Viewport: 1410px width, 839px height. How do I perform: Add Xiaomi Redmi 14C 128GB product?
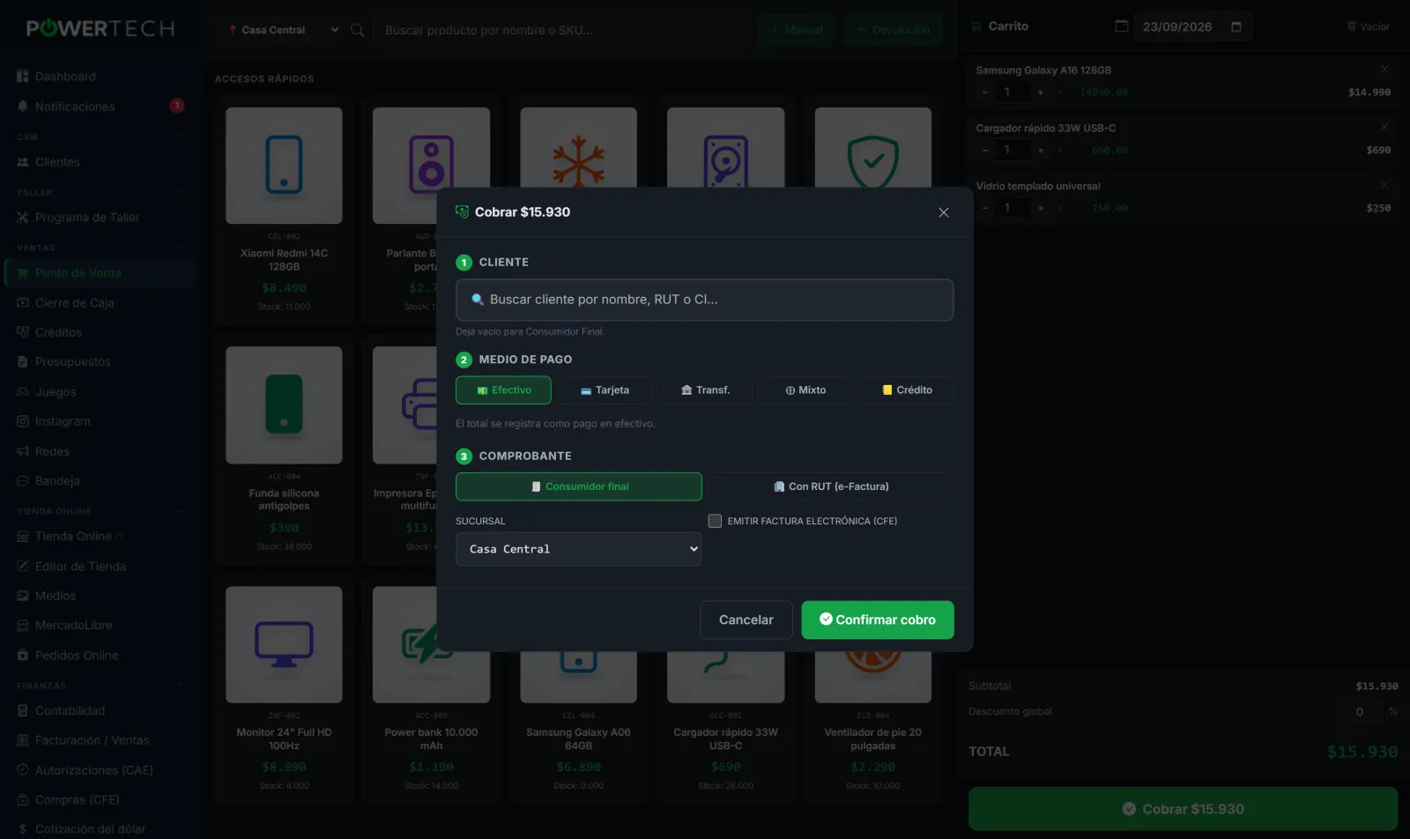tap(284, 211)
